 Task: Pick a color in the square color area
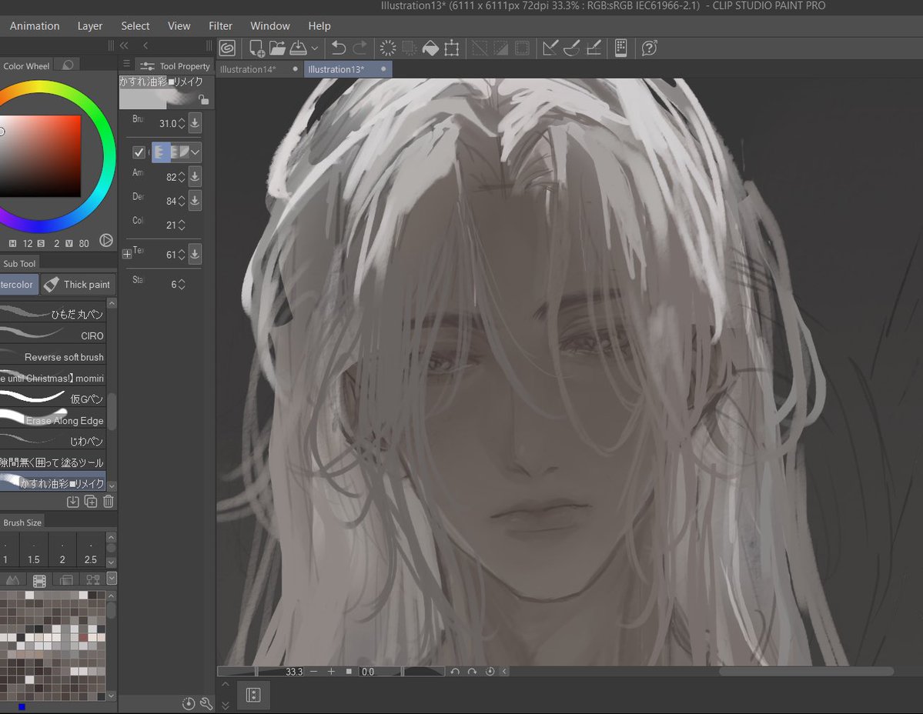pos(40,156)
